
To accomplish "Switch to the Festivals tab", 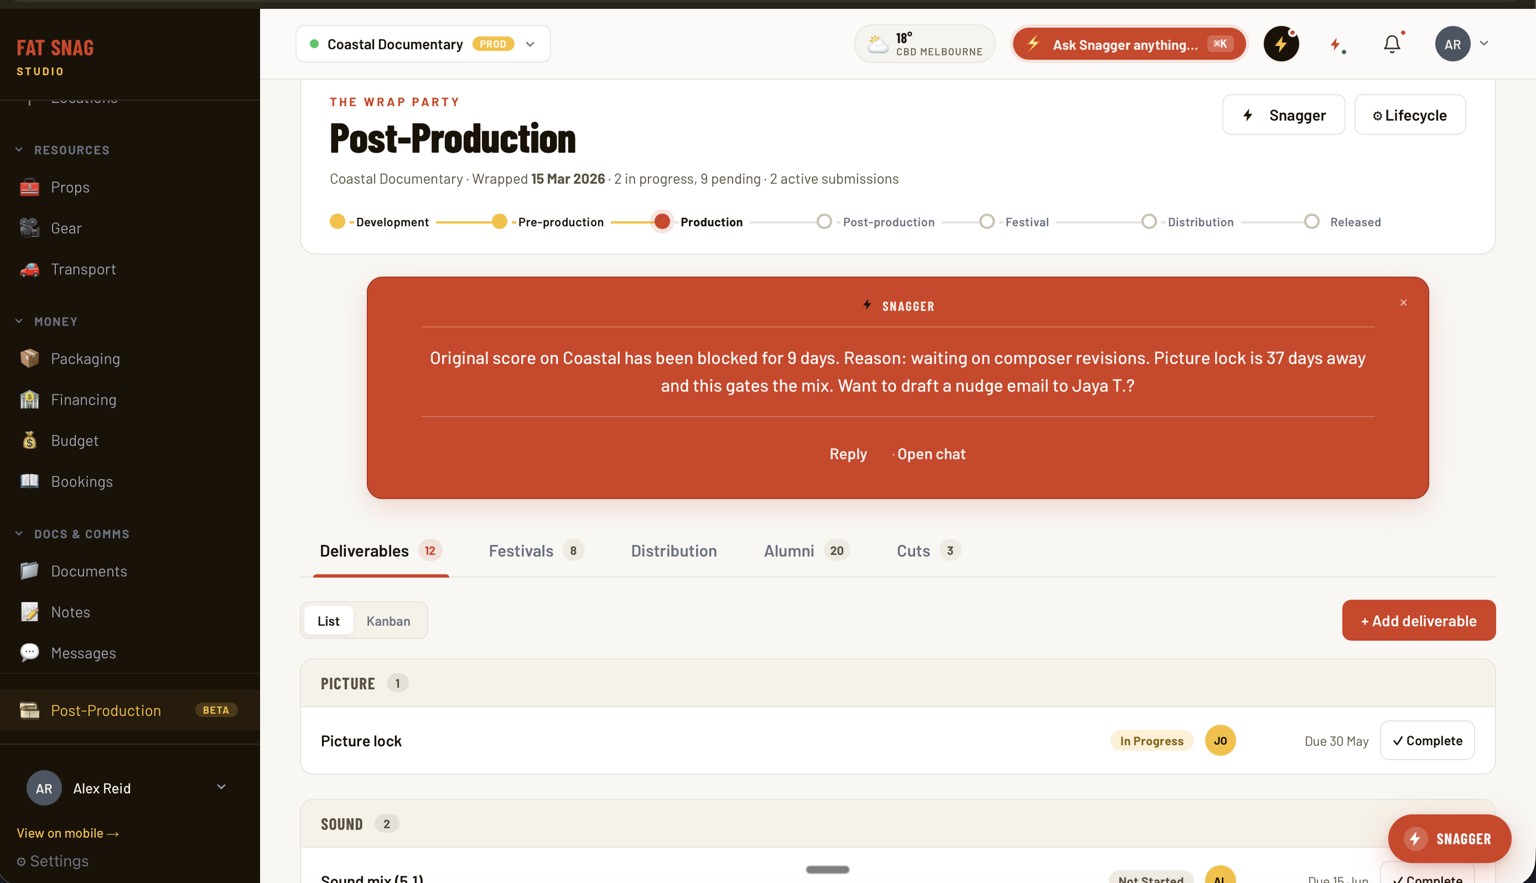I will pyautogui.click(x=536, y=551).
